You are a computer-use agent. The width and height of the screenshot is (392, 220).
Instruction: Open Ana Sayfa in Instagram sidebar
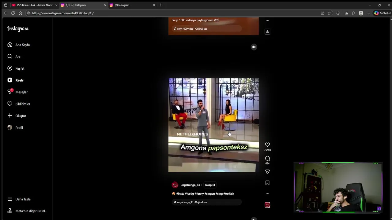(x=19, y=45)
